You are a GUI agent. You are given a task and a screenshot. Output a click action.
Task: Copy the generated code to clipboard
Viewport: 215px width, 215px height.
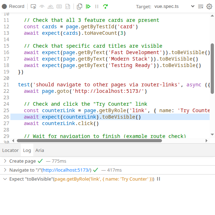pos(80,6)
